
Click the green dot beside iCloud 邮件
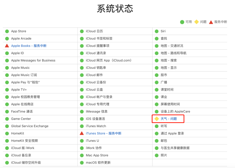tap(82, 75)
